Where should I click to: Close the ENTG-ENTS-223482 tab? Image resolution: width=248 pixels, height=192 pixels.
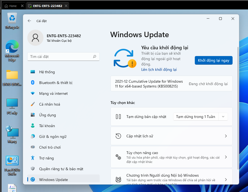[66, 6]
